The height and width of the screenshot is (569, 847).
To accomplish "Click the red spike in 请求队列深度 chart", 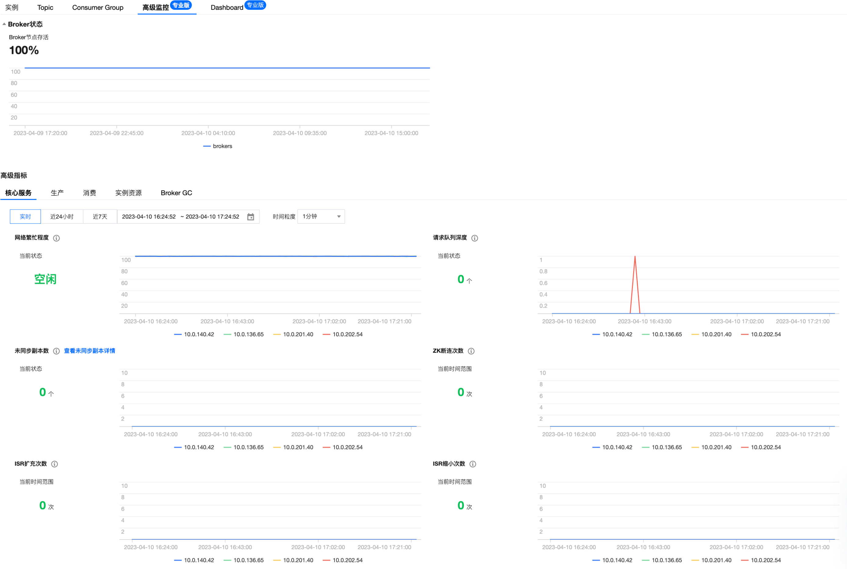I will click(x=635, y=285).
